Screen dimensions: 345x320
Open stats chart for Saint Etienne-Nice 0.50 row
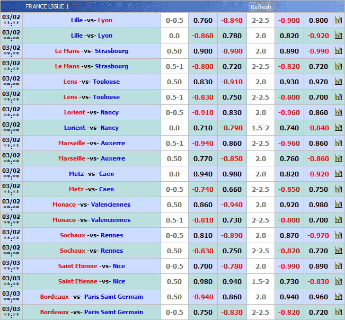click(338, 282)
